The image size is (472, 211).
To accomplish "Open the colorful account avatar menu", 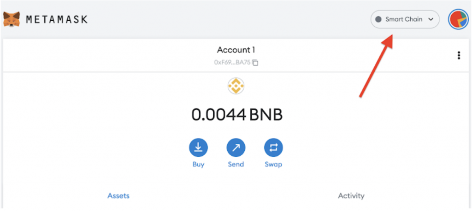I will click(x=459, y=19).
